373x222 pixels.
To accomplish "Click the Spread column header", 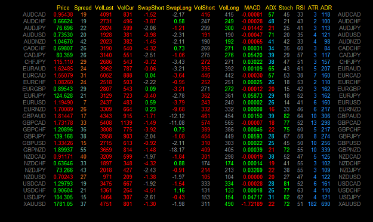I will (83, 8).
